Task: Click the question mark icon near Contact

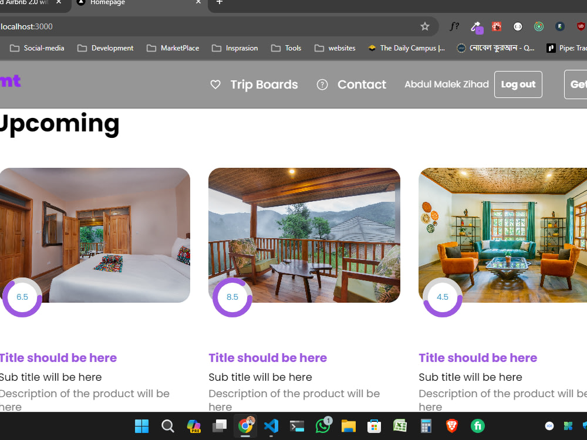Action: (x=322, y=84)
